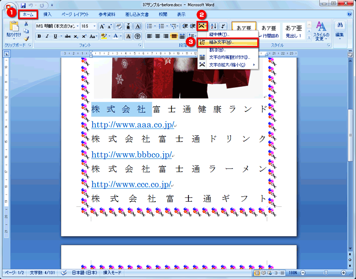The width and height of the screenshot is (356, 279).
Task: Switch to Full Screen Reading view
Action: coord(263,273)
